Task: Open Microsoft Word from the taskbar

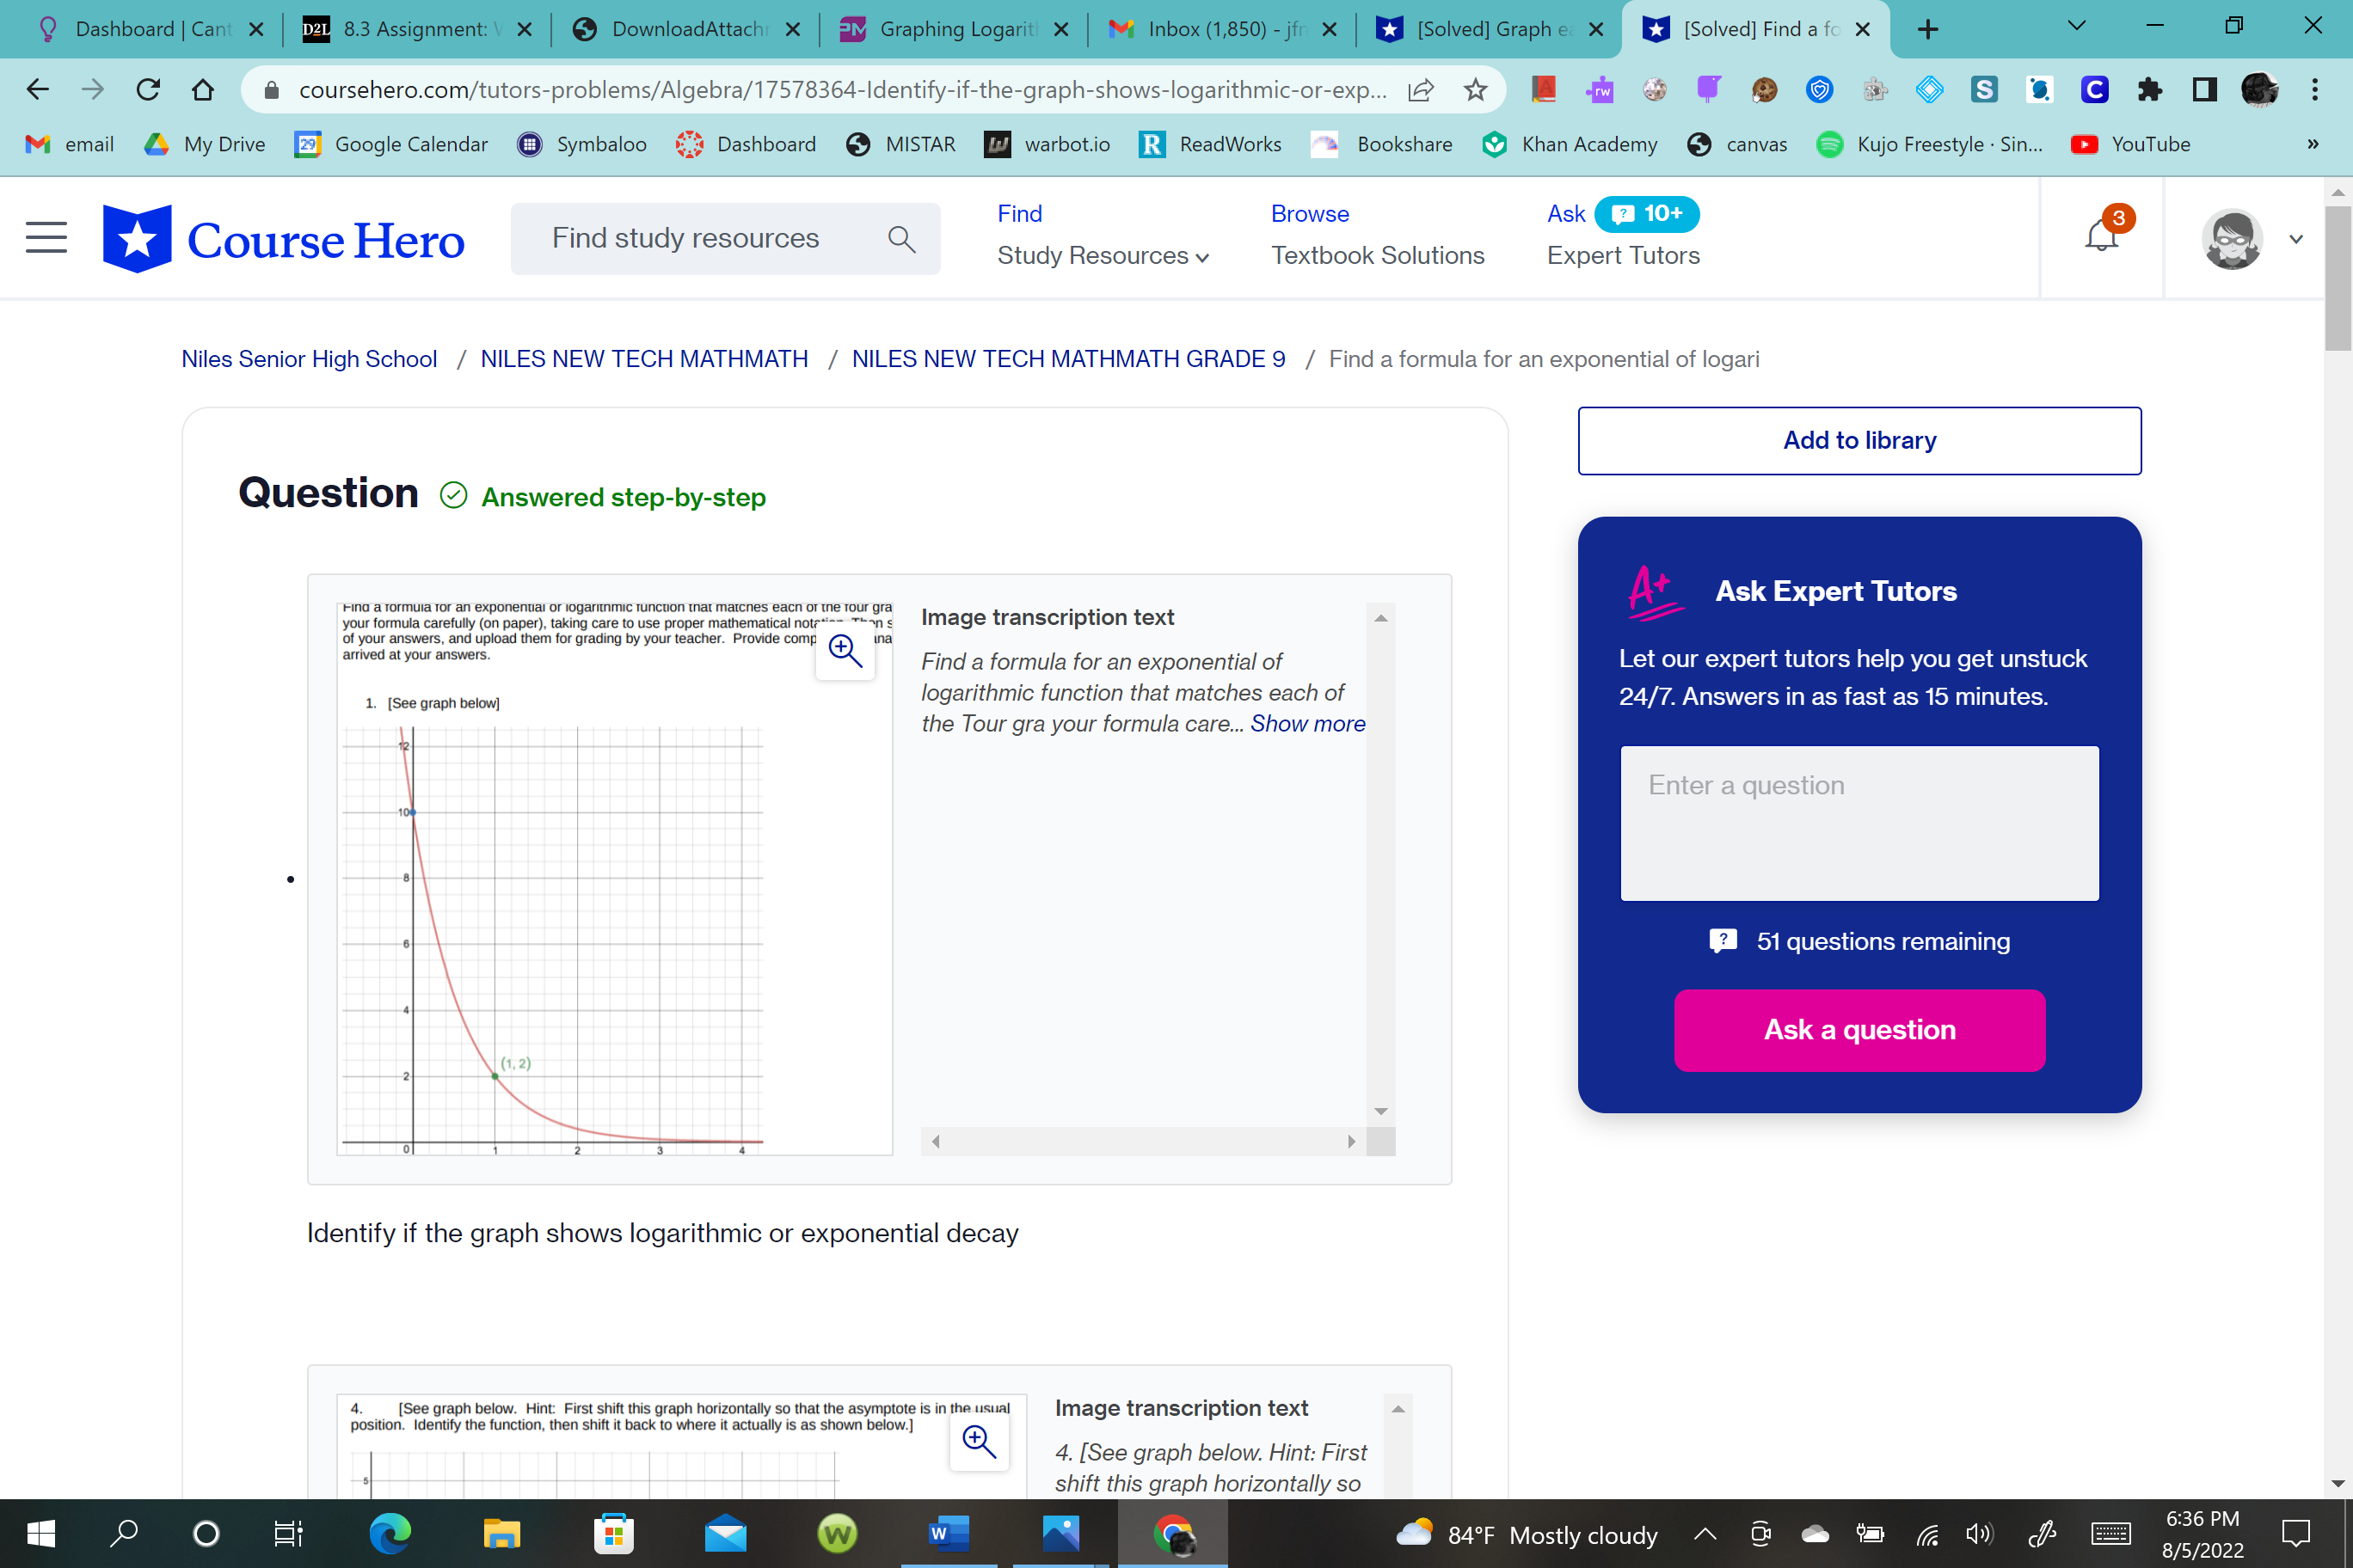Action: [x=948, y=1533]
